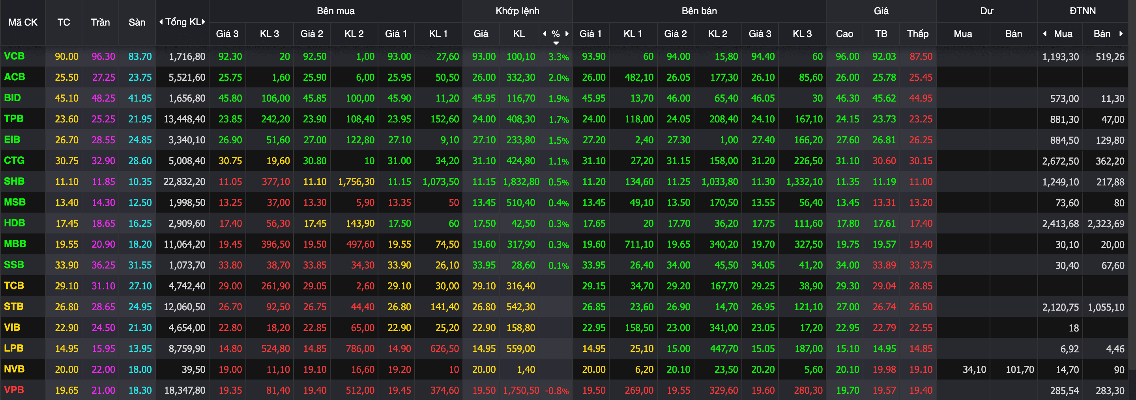Click ACB total volume 5,521,60

187,78
